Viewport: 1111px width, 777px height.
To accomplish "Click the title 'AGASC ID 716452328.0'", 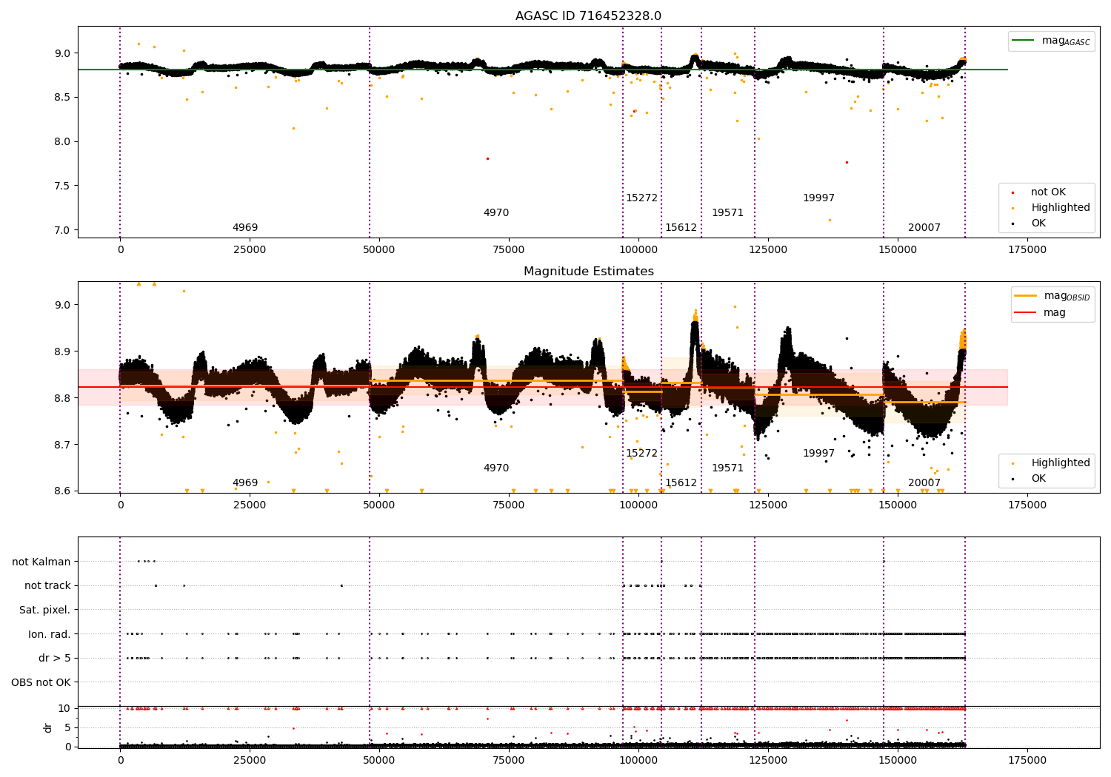I will click(x=588, y=16).
